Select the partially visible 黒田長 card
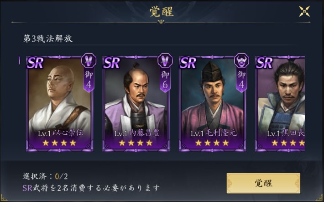324x202 pixels. (x=280, y=103)
